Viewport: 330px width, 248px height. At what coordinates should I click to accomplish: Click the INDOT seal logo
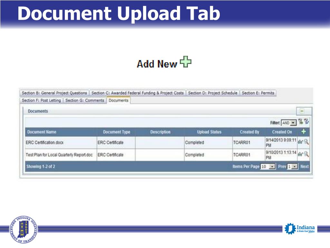click(23, 230)
